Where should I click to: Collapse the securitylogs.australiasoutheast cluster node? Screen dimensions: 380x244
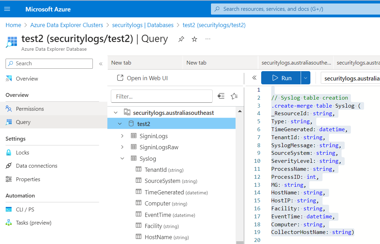116,112
